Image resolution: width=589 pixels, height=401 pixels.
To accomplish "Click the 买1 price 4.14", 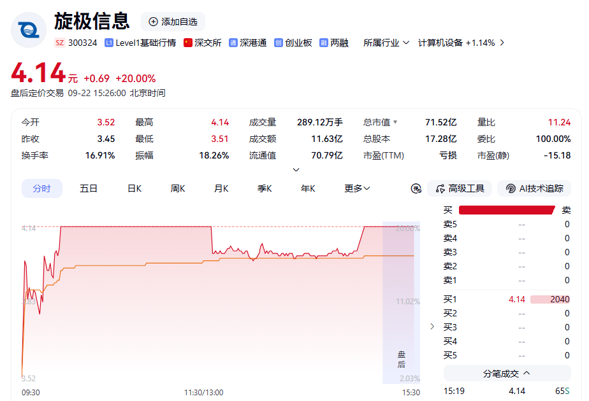I will [x=517, y=299].
